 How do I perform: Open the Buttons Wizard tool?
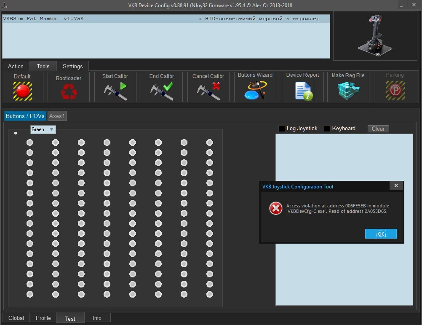click(255, 90)
